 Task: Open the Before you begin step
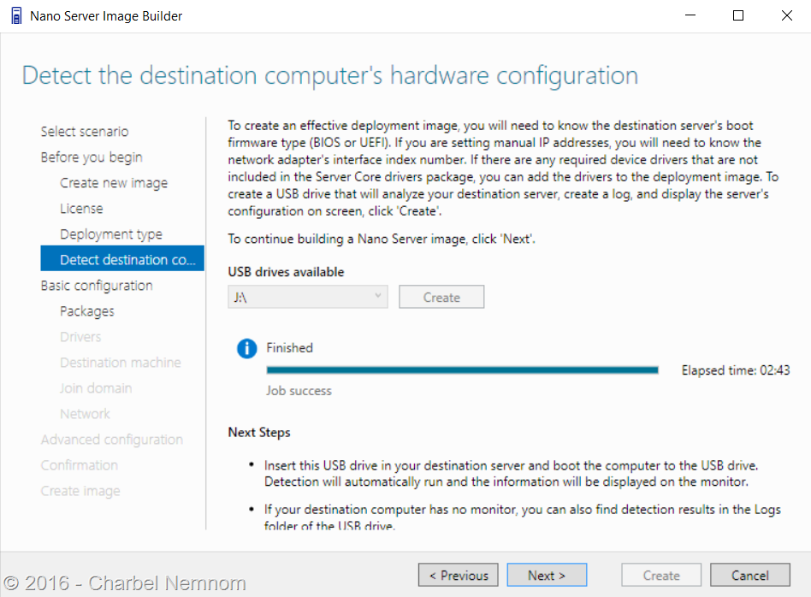coord(92,157)
